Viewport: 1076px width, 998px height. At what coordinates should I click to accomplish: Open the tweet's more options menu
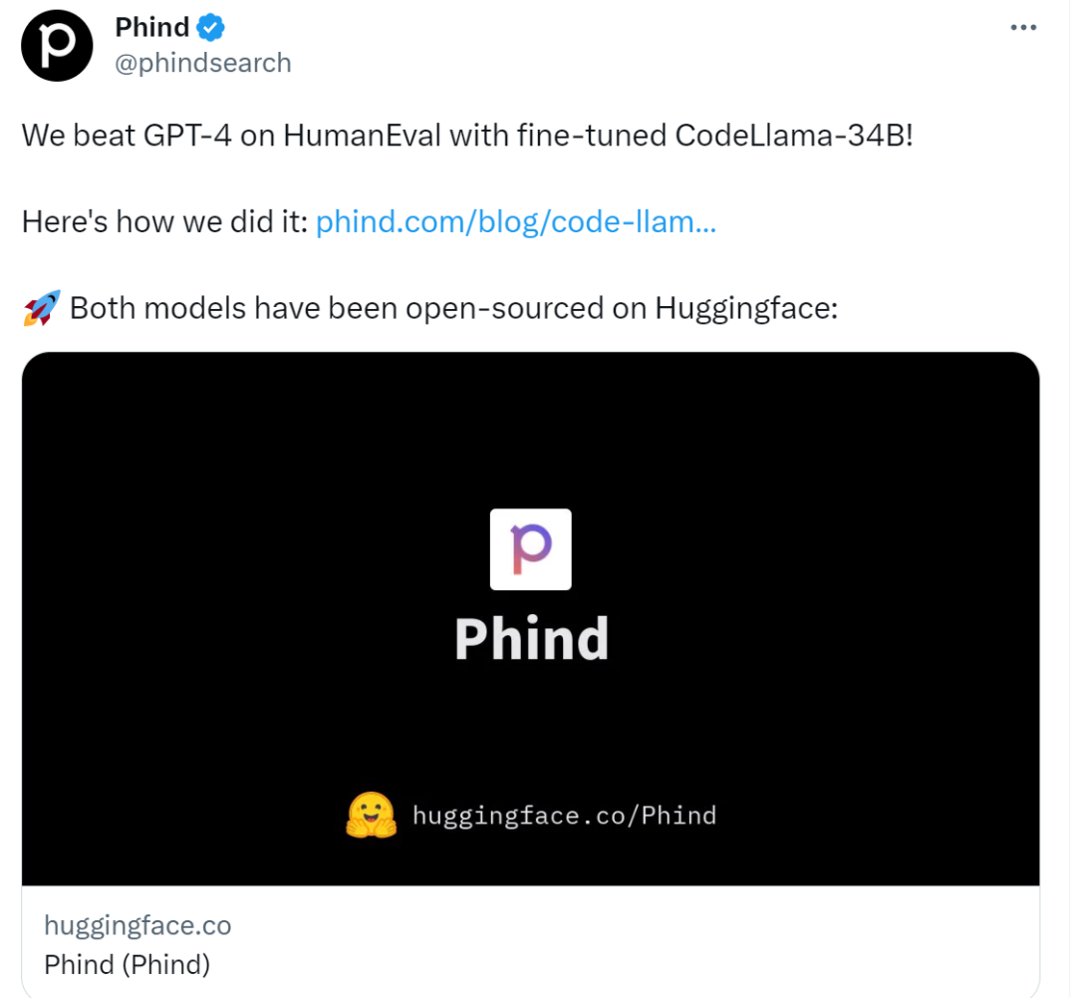click(x=1023, y=27)
